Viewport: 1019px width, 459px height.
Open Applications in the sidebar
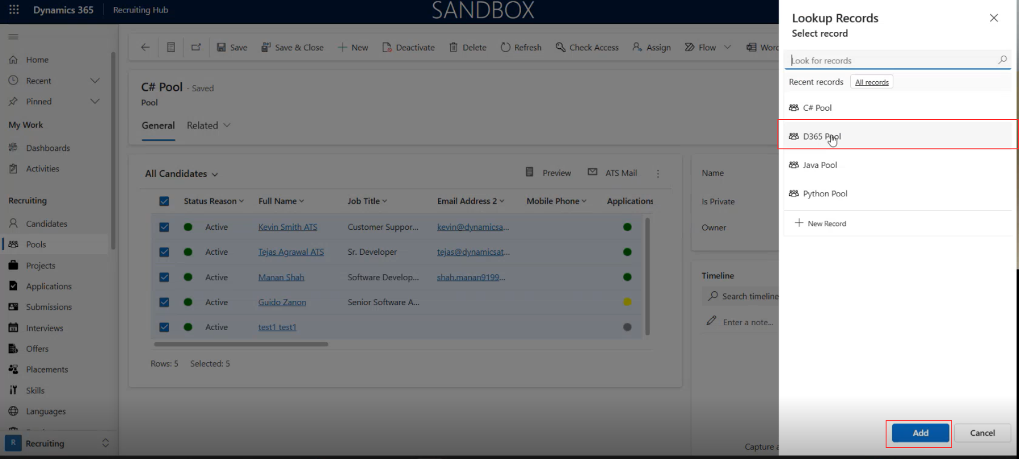pos(49,286)
